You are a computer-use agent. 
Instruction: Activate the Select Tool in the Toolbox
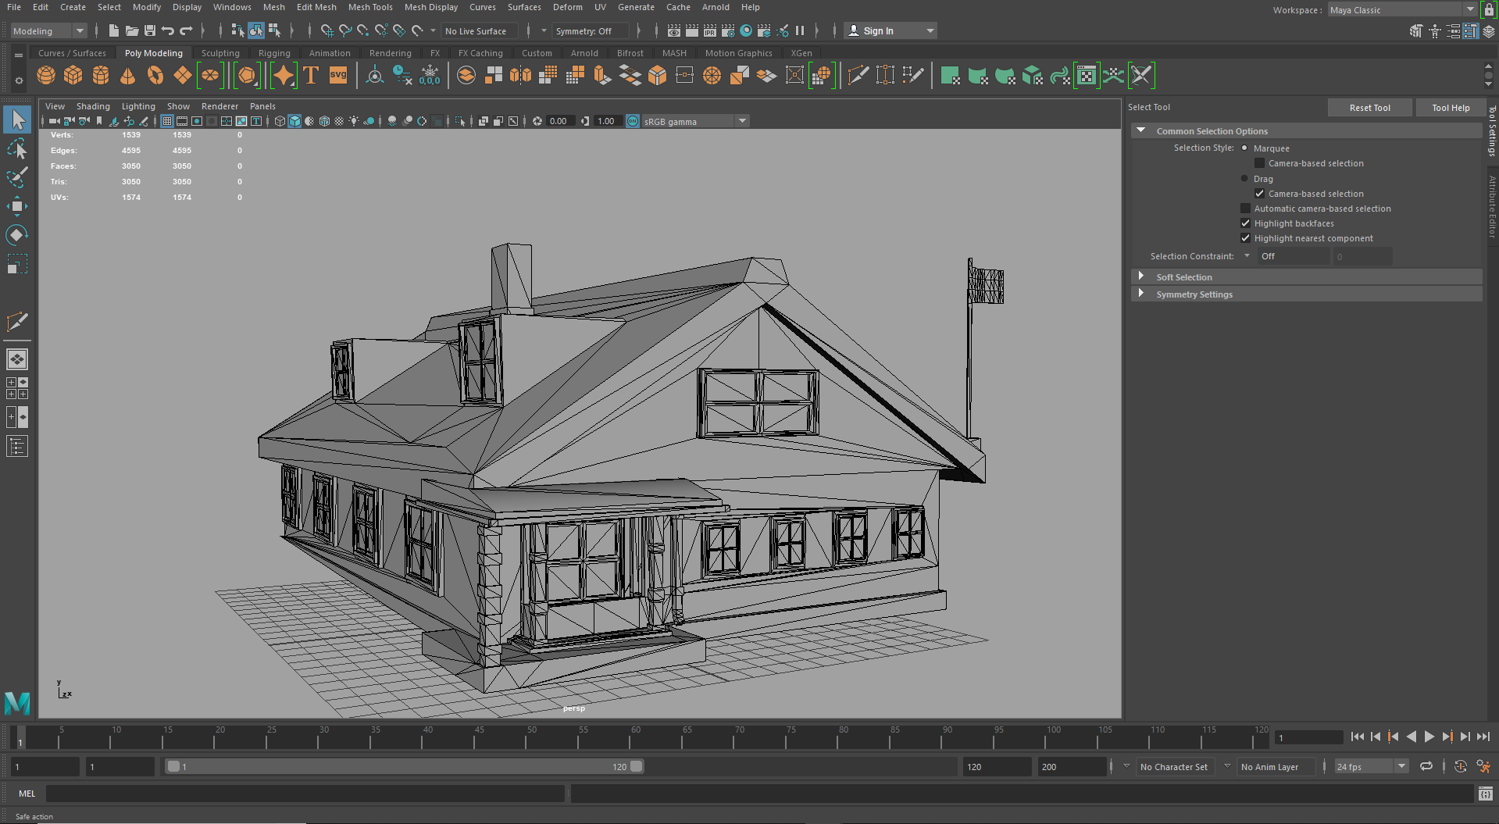coord(17,119)
